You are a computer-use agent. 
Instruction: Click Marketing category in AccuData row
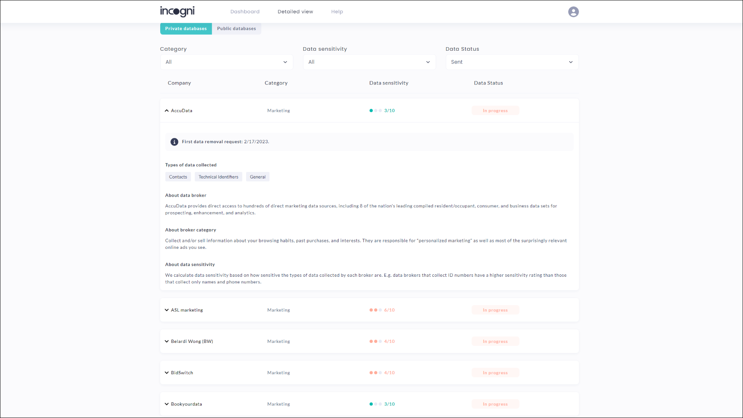coord(279,111)
